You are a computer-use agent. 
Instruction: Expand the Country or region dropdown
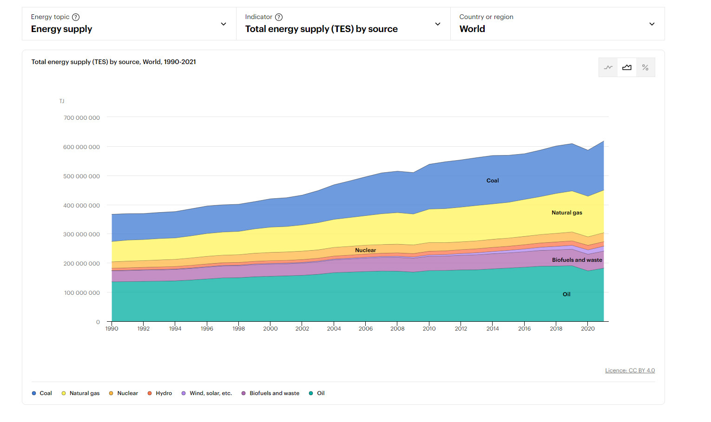click(652, 24)
